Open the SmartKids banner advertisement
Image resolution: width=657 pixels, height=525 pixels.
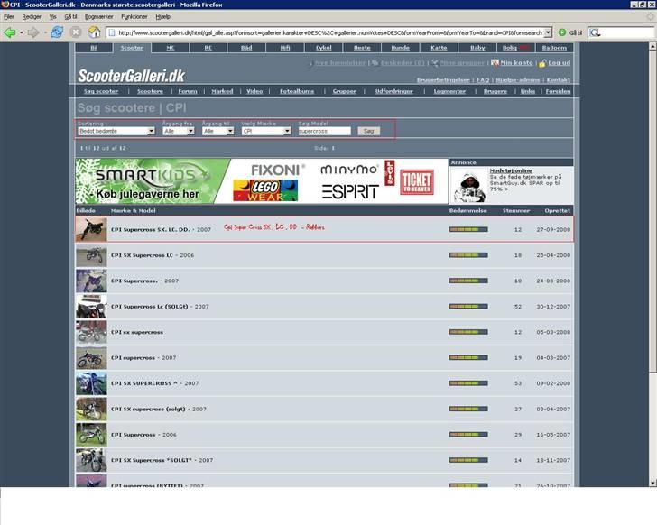[x=150, y=181]
